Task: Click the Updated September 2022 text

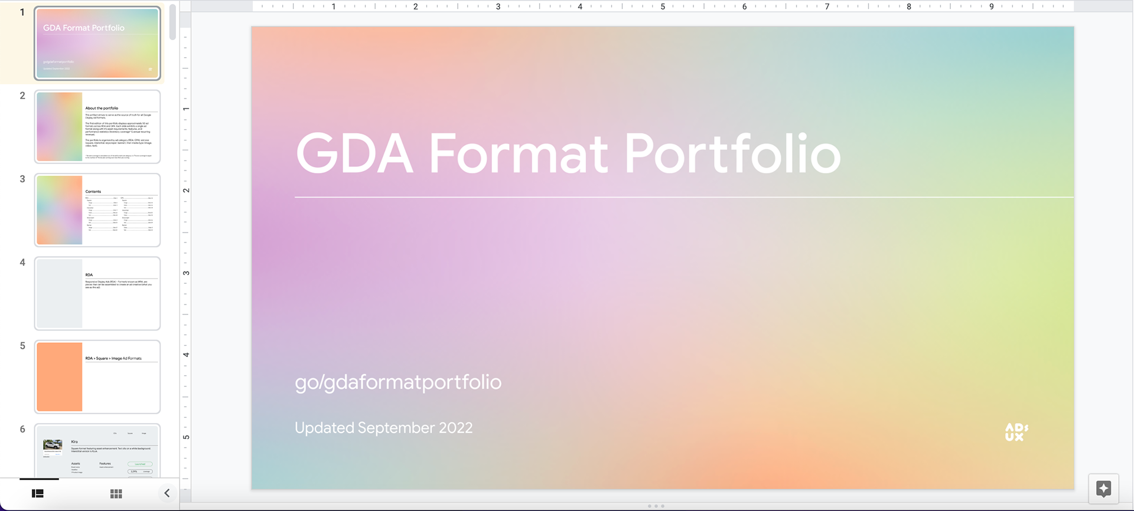Action: pyautogui.click(x=384, y=428)
